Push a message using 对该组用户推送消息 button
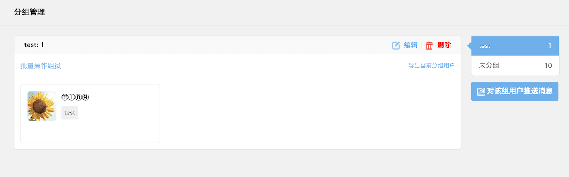 coord(515,91)
